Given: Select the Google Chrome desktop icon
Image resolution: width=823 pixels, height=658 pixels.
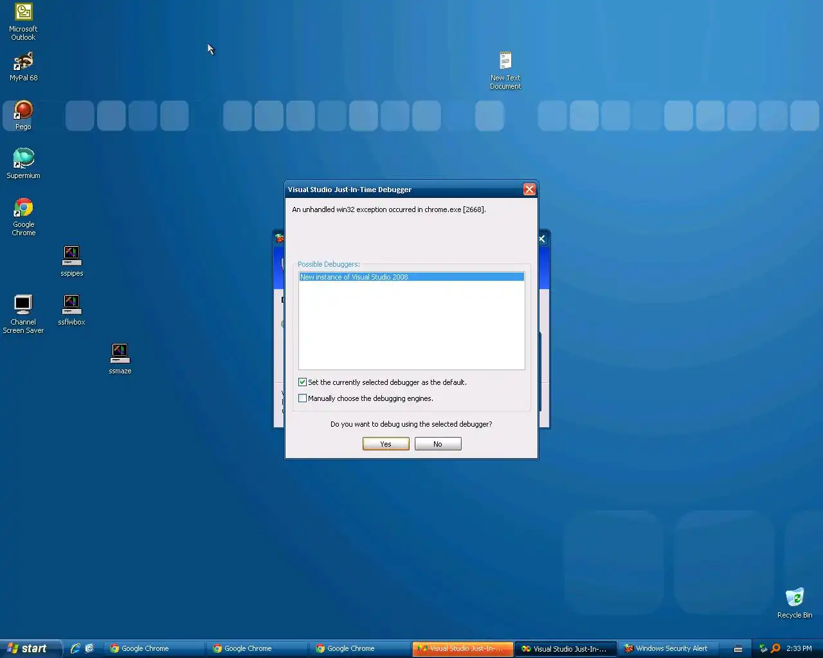Looking at the screenshot, I should pyautogui.click(x=23, y=217).
